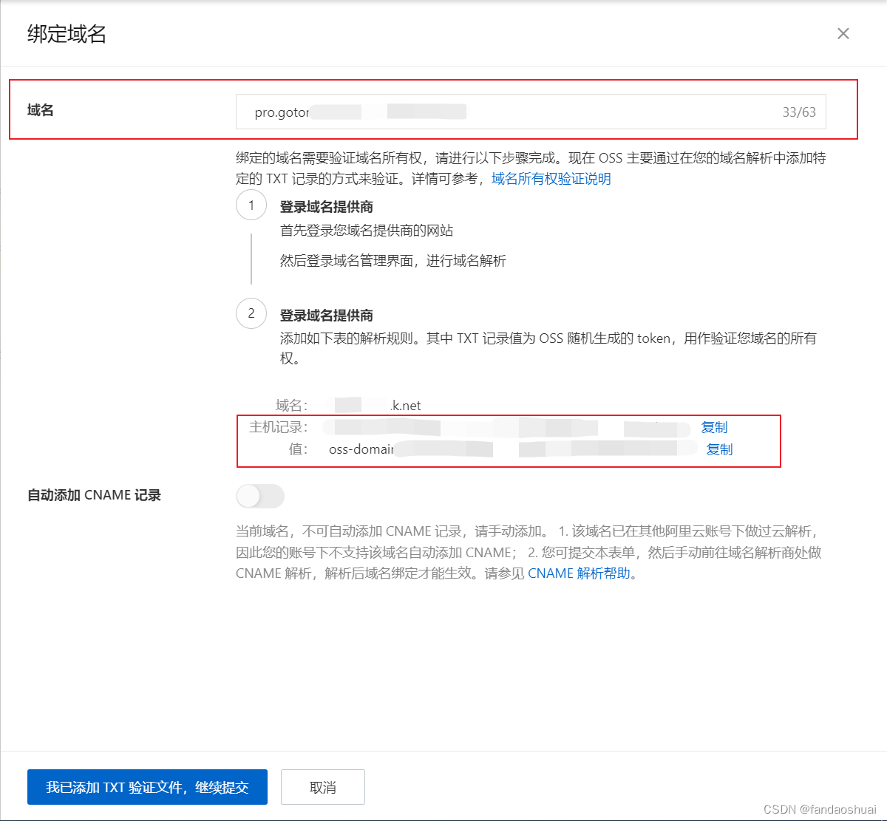
Task: Click the step 1 circle indicator
Action: 251,205
